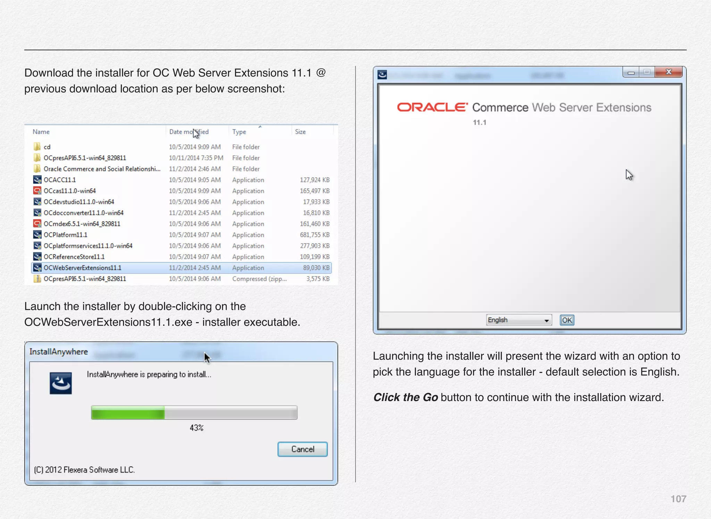Screen dimensions: 711x519
Task: Click the OCpresAPI6.5.1-win64_829811 folder icon dated 10/11/2014
Action: (37, 158)
